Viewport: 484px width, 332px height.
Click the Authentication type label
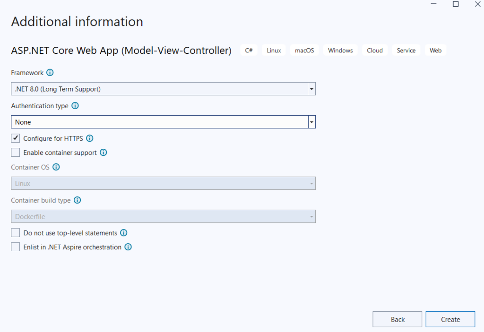click(x=40, y=106)
